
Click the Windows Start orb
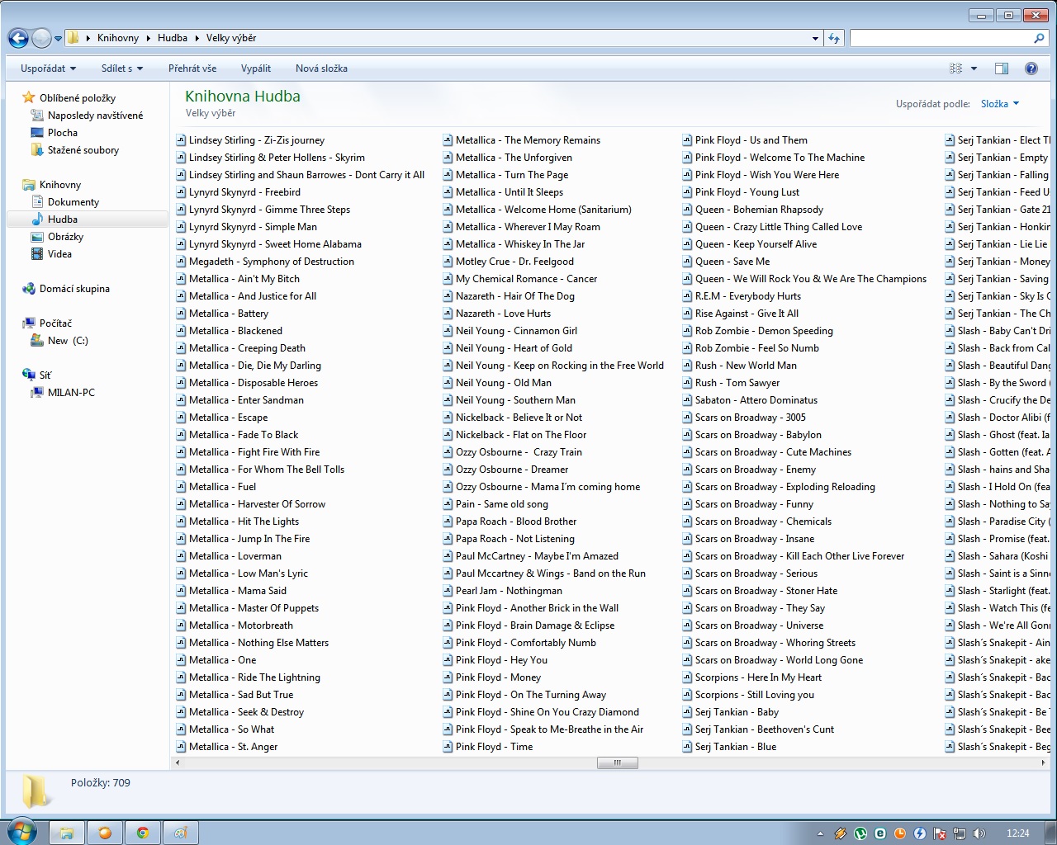21,832
